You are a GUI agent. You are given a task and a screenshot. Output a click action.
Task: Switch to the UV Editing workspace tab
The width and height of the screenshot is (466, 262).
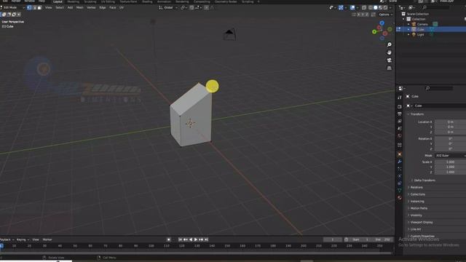tap(108, 1)
